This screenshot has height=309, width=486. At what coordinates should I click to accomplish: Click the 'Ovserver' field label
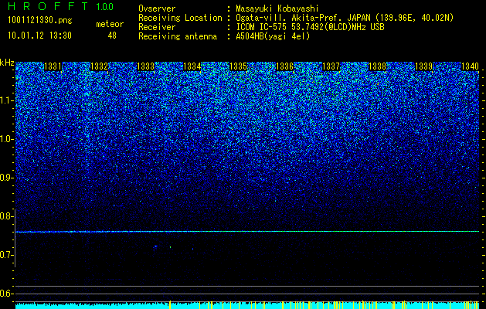point(157,8)
